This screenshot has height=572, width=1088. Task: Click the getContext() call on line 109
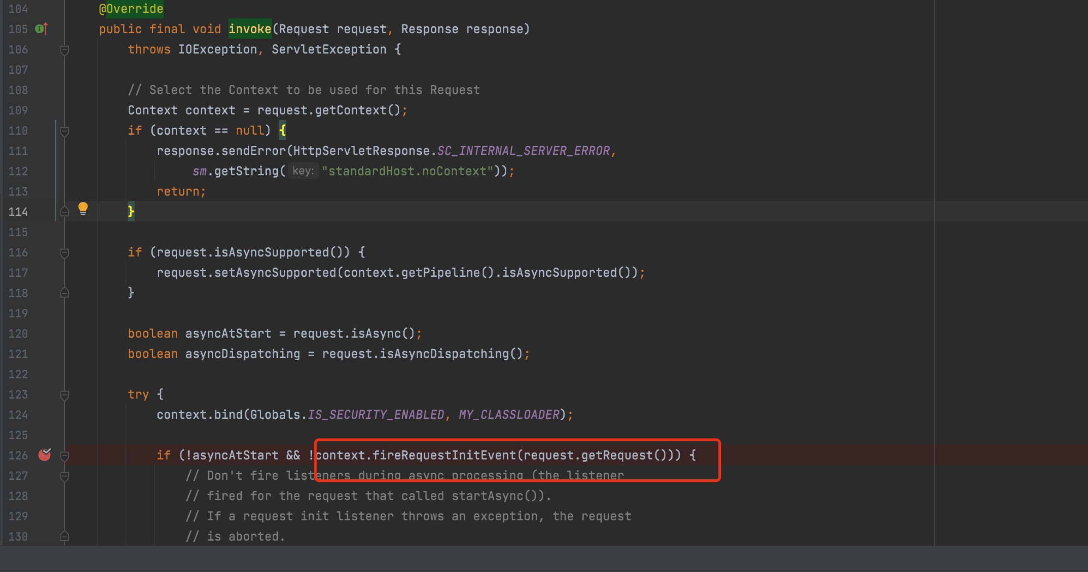pyautogui.click(x=358, y=110)
